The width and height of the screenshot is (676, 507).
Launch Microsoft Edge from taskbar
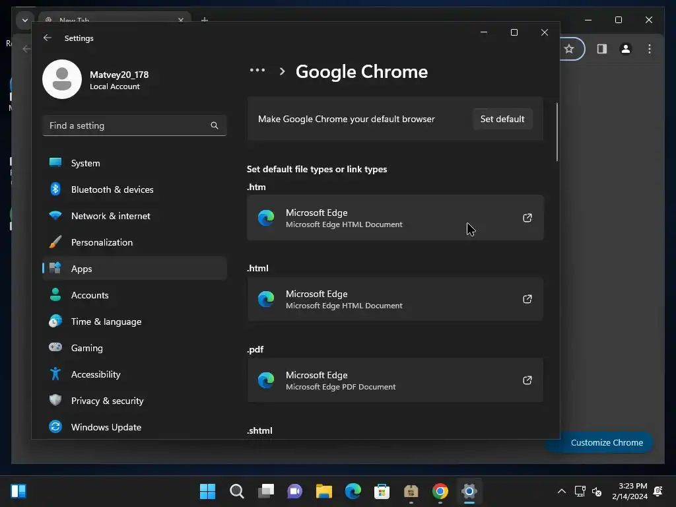[353, 491]
